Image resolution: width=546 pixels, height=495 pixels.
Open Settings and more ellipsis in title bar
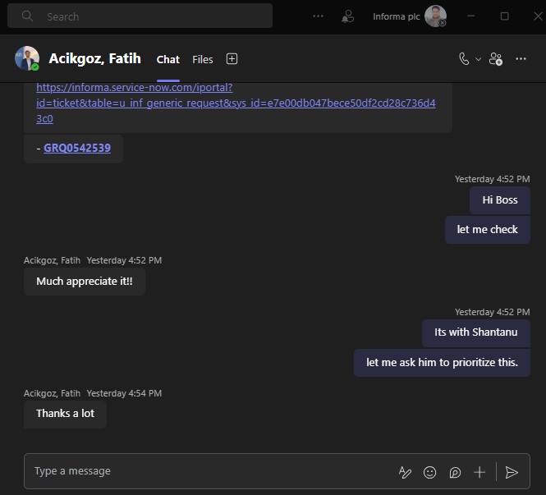point(318,16)
